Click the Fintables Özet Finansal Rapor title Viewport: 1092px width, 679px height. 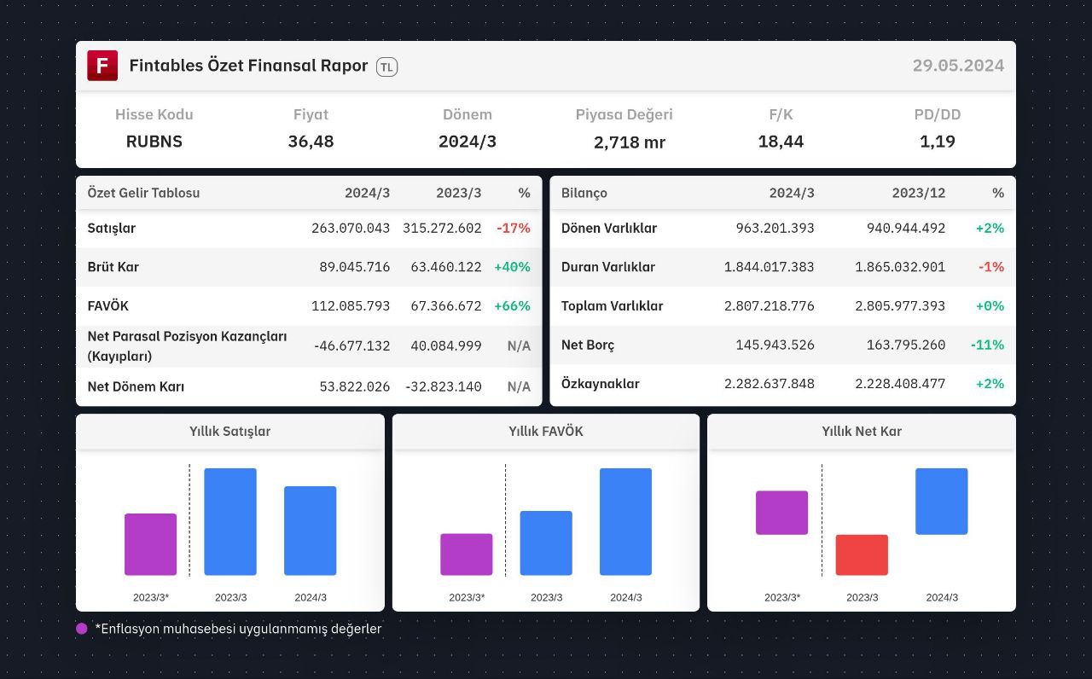pos(248,66)
